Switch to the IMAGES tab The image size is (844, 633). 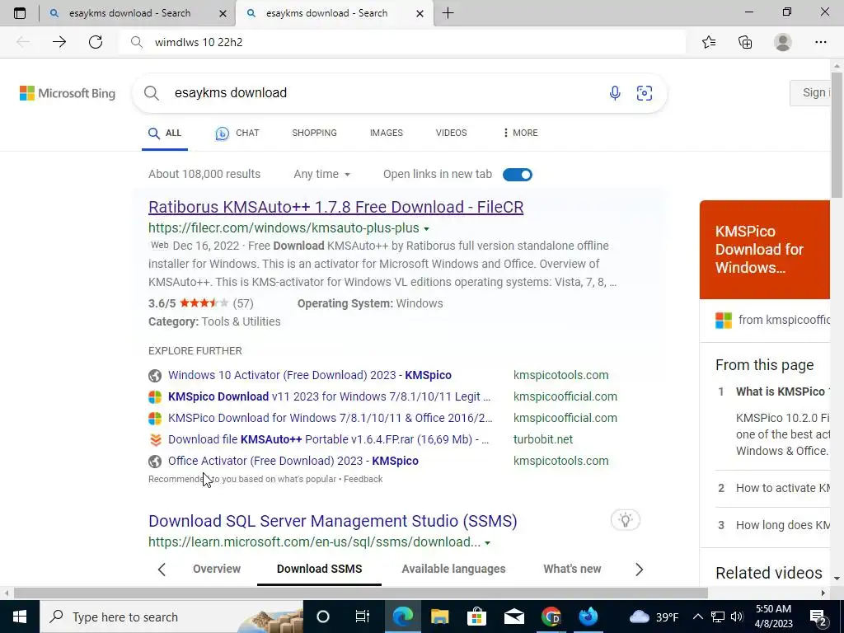386,133
